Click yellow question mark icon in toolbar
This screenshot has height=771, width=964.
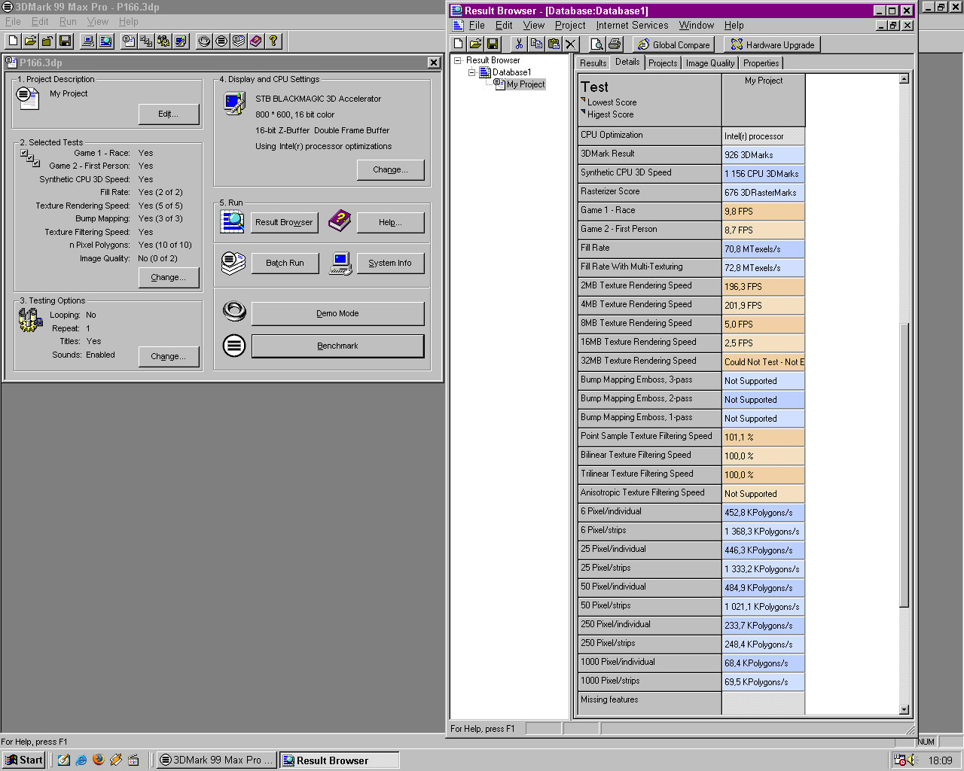pyautogui.click(x=273, y=41)
